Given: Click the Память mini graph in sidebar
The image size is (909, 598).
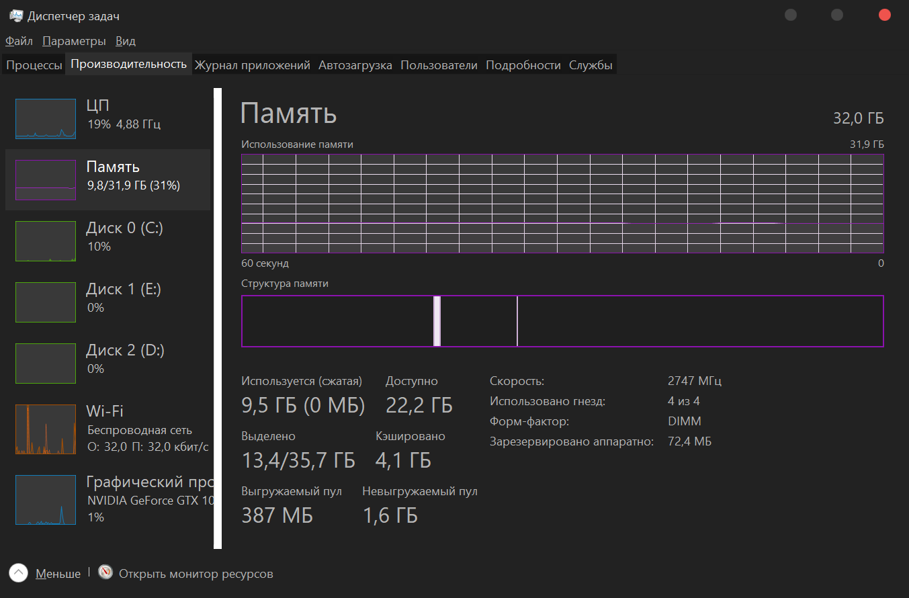Looking at the screenshot, I should (45, 180).
